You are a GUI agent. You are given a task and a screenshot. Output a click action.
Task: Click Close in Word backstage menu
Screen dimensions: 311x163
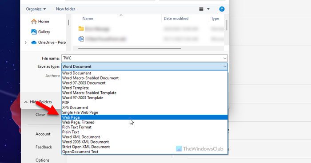[40, 115]
